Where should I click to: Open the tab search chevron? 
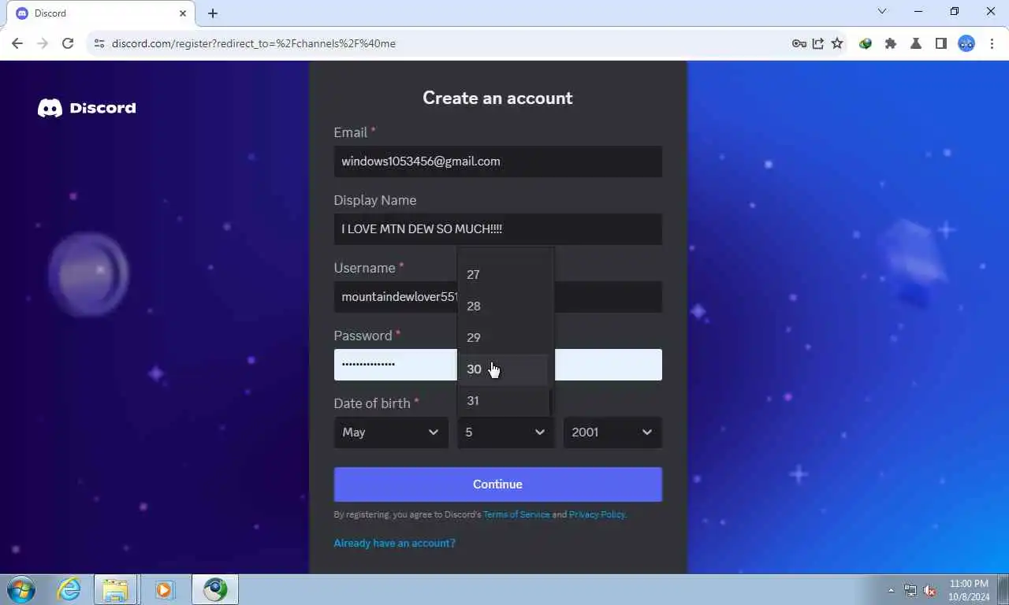[882, 12]
